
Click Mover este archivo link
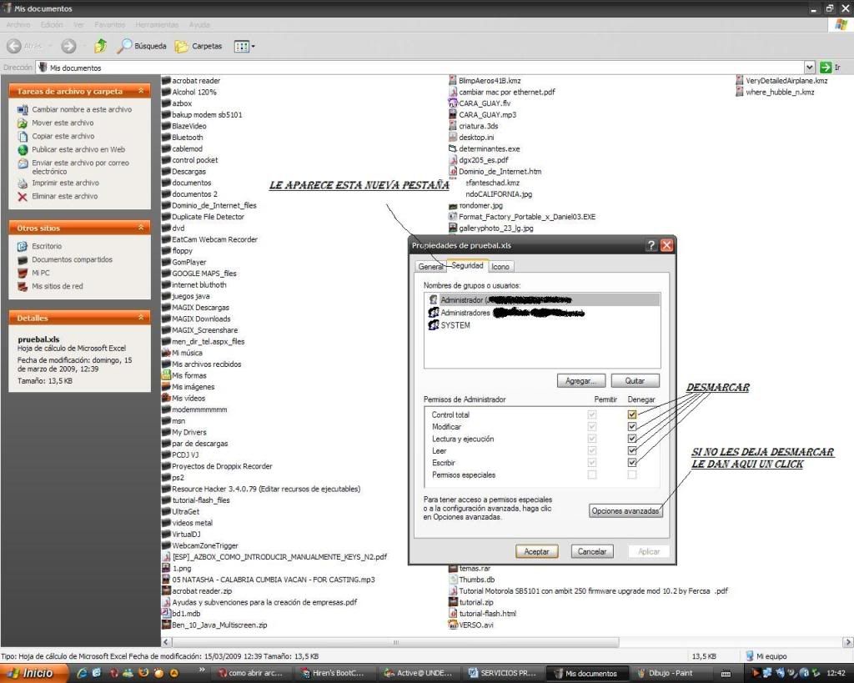63,123
